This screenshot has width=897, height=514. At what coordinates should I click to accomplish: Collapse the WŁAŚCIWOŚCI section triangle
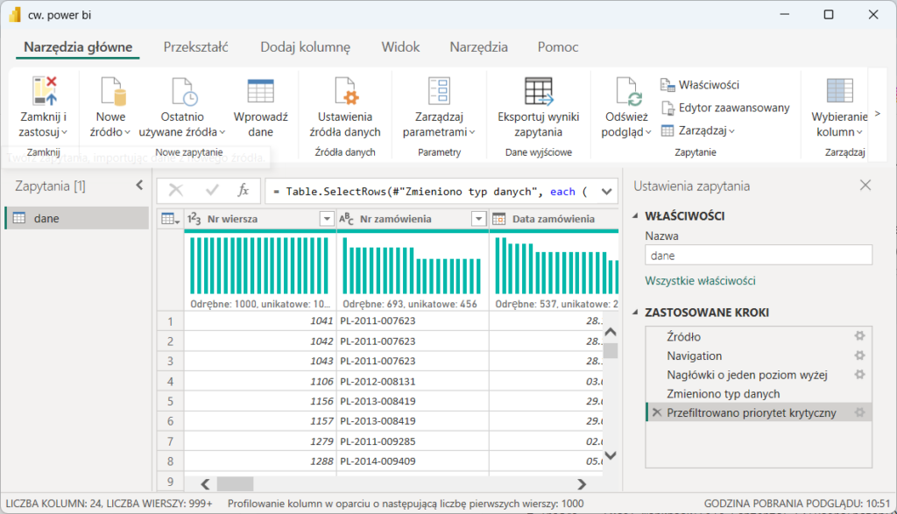635,215
